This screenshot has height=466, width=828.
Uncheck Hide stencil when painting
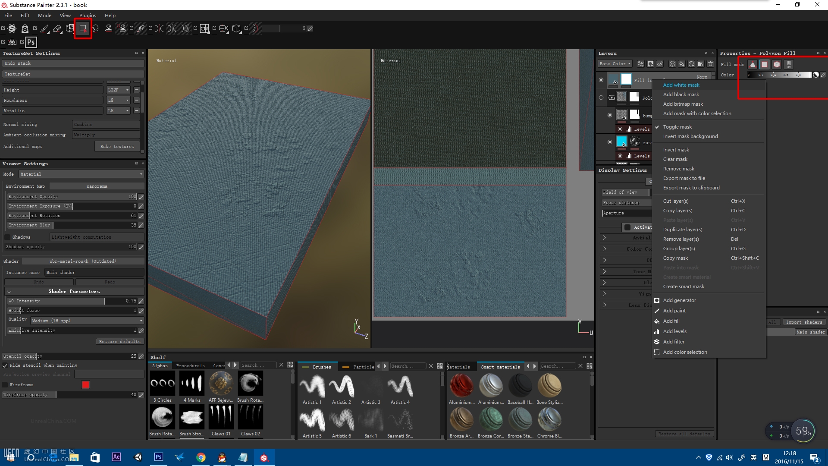pyautogui.click(x=5, y=365)
